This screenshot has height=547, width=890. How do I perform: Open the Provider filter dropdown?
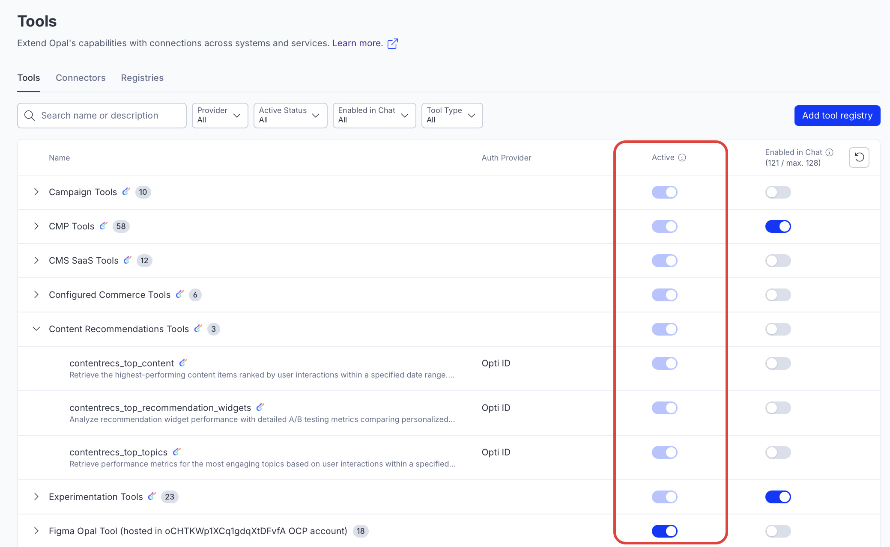click(x=220, y=116)
